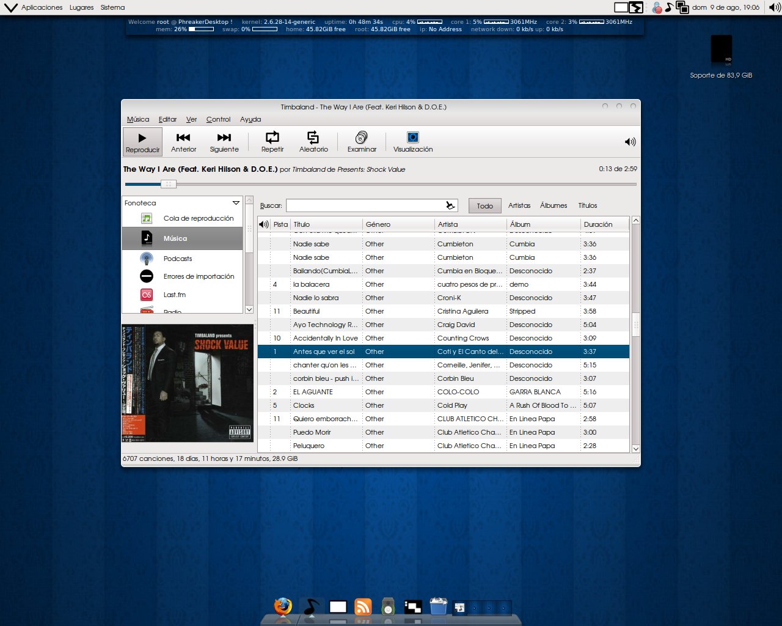The width and height of the screenshot is (782, 626).
Task: Open the Ver menu
Action: click(191, 119)
